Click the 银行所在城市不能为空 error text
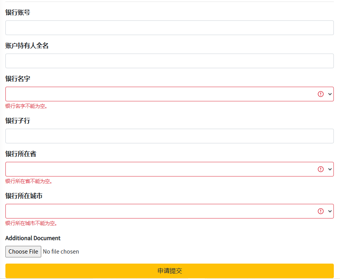340x279 pixels. (31, 223)
